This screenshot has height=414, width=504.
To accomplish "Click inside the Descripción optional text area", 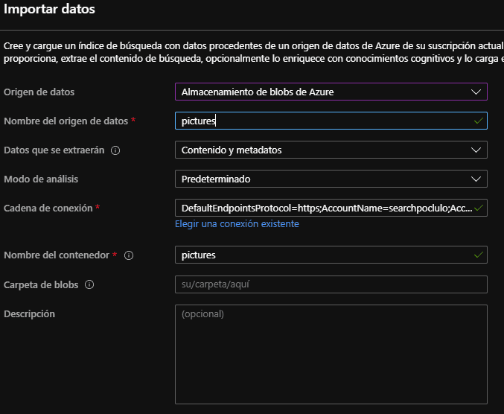I will click(x=331, y=354).
